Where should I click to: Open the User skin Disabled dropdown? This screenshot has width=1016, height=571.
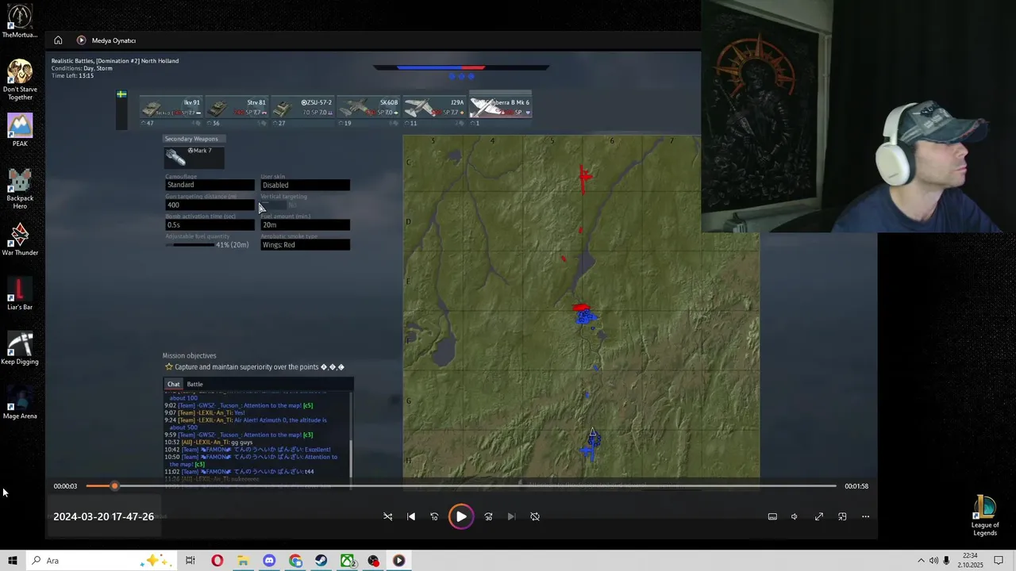tap(305, 185)
